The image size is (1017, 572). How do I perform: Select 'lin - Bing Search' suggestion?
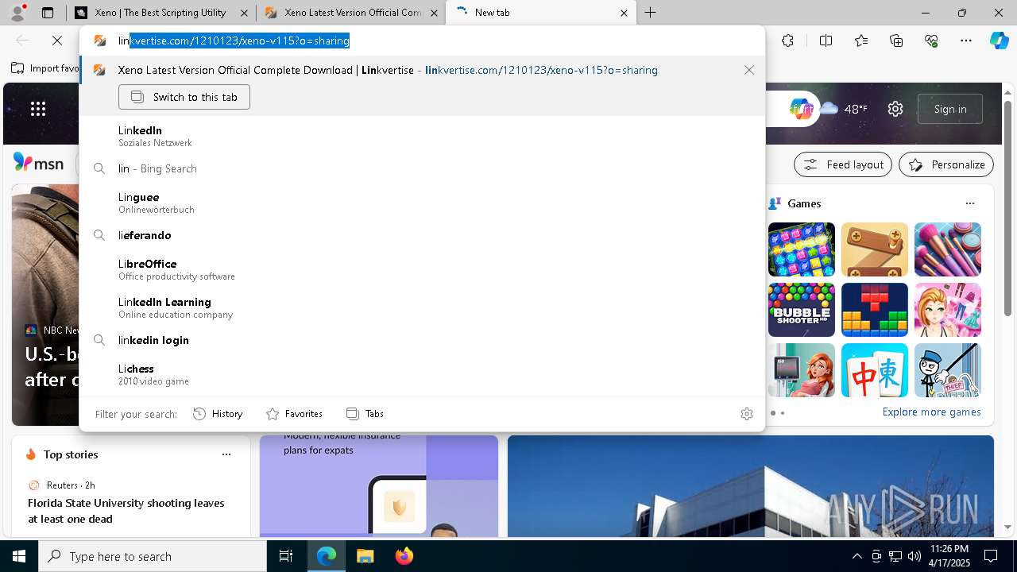422,168
